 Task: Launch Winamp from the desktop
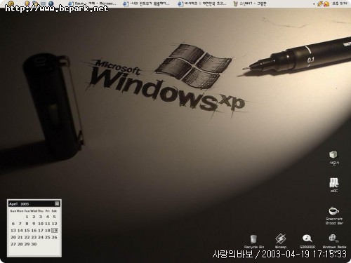[280, 241]
